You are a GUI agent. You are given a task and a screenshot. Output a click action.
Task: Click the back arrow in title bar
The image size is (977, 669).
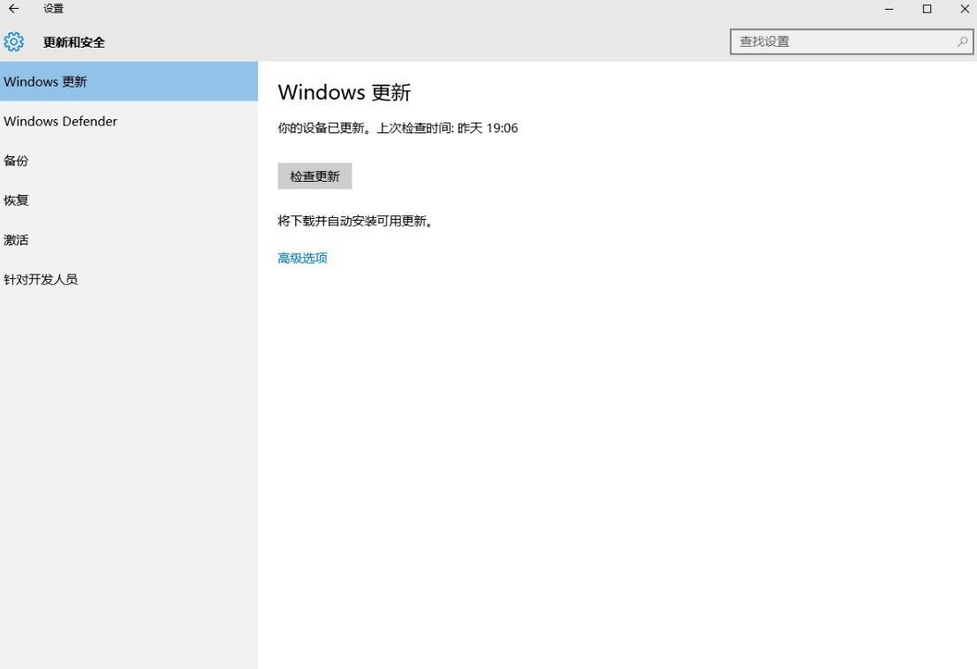click(14, 9)
